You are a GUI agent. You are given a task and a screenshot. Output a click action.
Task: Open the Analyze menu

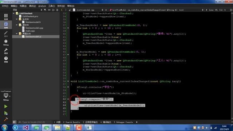click(x=42, y=6)
